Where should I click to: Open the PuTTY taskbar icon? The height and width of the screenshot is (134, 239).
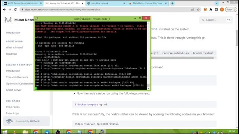click(x=101, y=131)
